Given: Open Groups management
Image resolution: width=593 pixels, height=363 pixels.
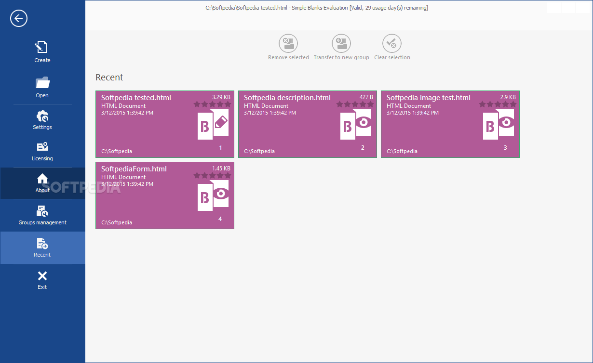Looking at the screenshot, I should pos(42,215).
